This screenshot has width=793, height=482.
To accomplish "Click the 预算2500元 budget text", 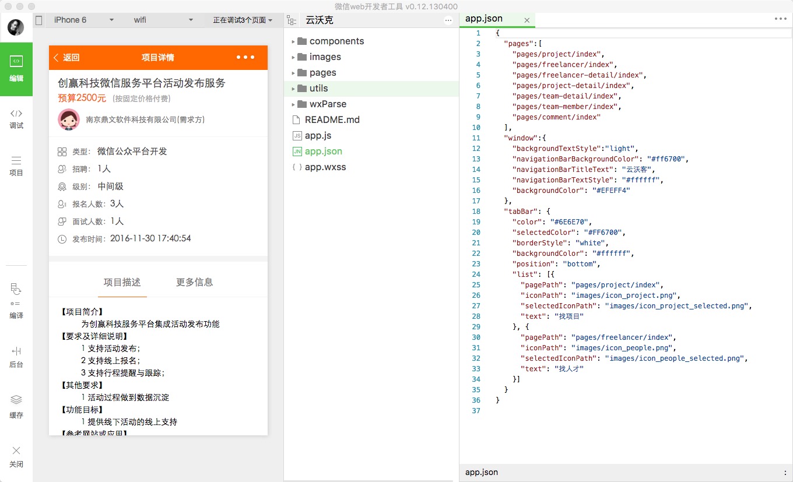I will pyautogui.click(x=82, y=98).
